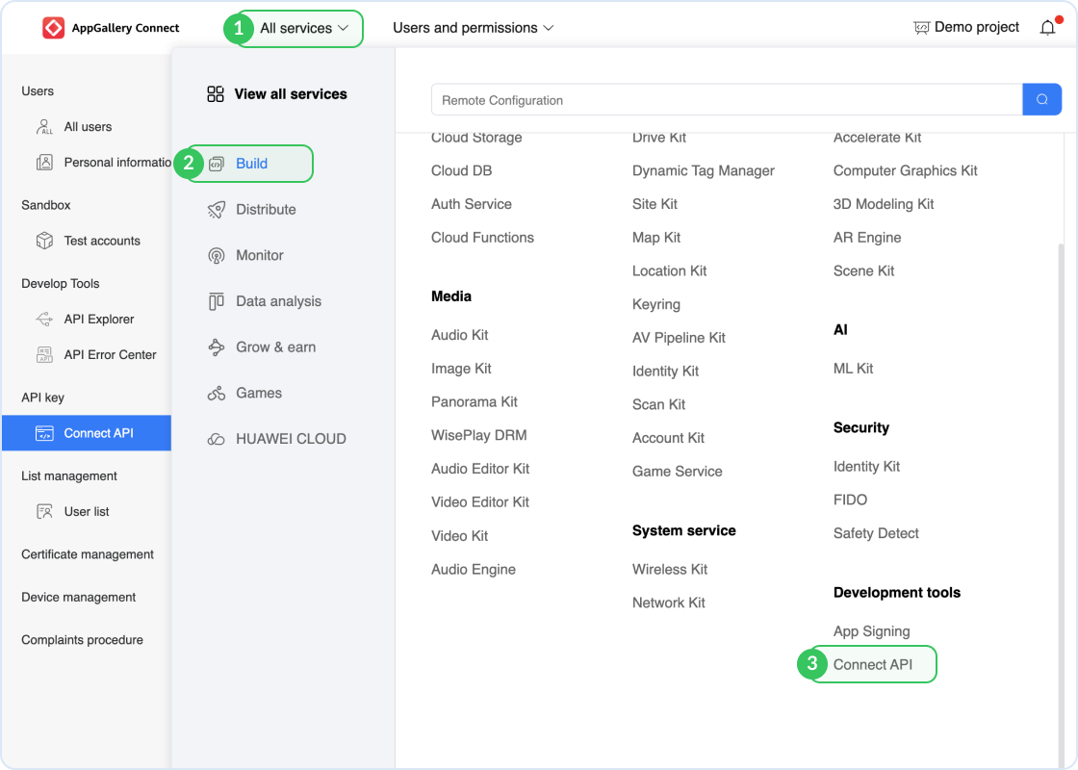Click the User list icon
Viewport: 1078px width, 770px height.
tap(44, 511)
